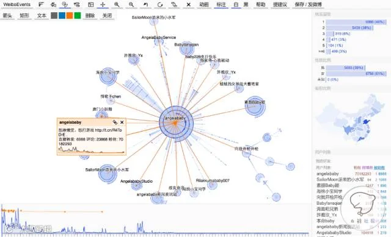Click the 情歌予chen node
The width and height of the screenshot is (391, 237).
(111, 101)
